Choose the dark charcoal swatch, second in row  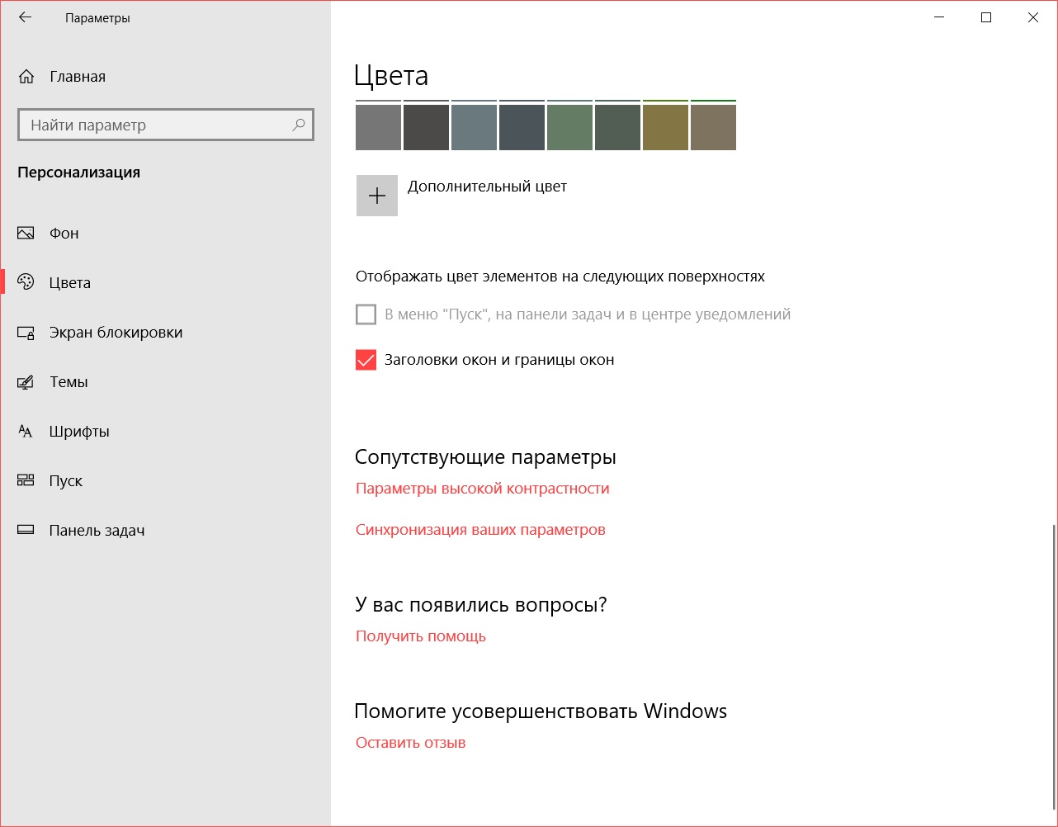pos(426,125)
